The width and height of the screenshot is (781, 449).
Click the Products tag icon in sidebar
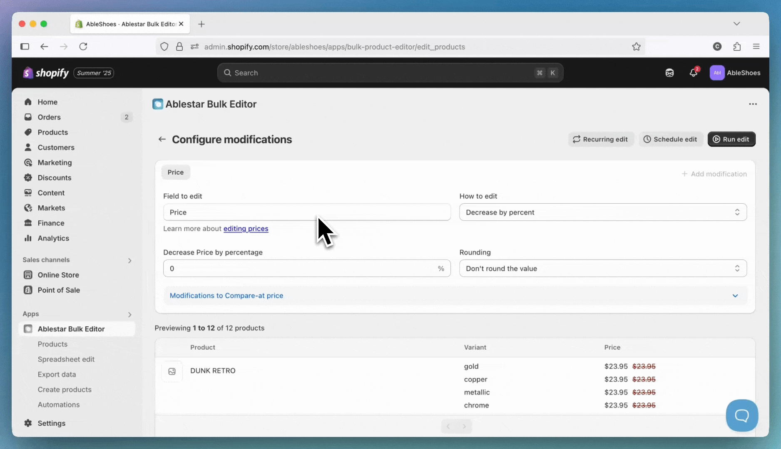[28, 132]
